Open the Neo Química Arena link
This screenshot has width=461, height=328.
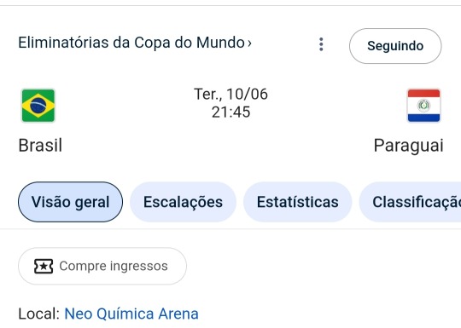(x=131, y=314)
